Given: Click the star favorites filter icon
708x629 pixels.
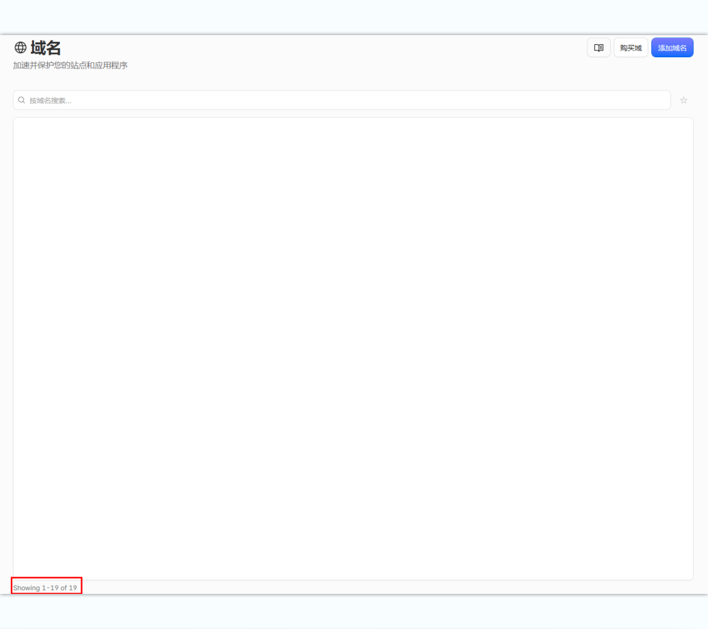Looking at the screenshot, I should point(683,100).
